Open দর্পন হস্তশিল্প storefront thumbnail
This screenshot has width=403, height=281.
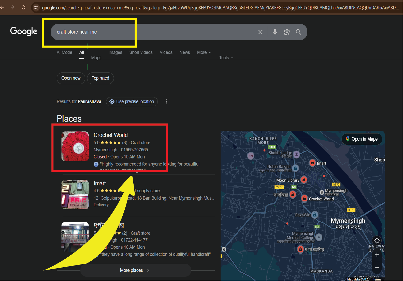(x=75, y=237)
